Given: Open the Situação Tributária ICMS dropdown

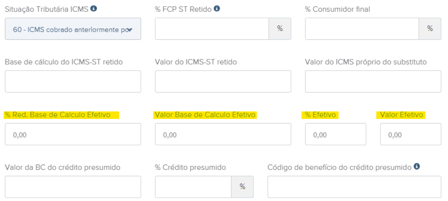Looking at the screenshot, I should [73, 29].
